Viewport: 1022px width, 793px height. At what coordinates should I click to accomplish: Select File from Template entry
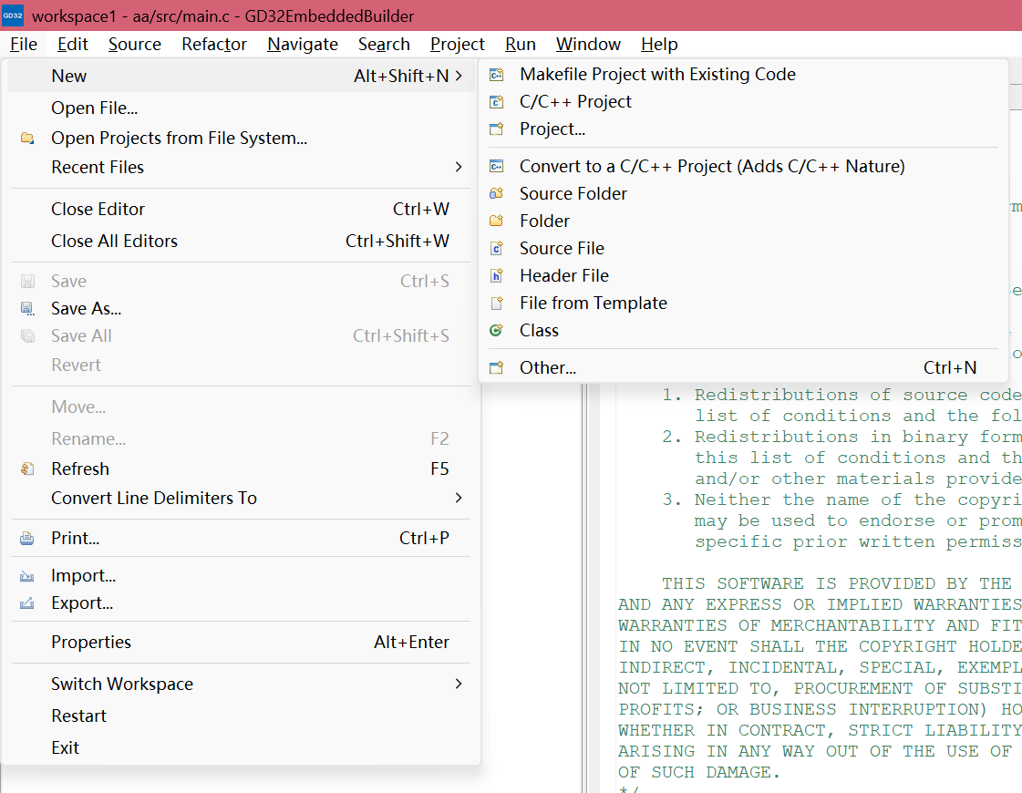(593, 303)
